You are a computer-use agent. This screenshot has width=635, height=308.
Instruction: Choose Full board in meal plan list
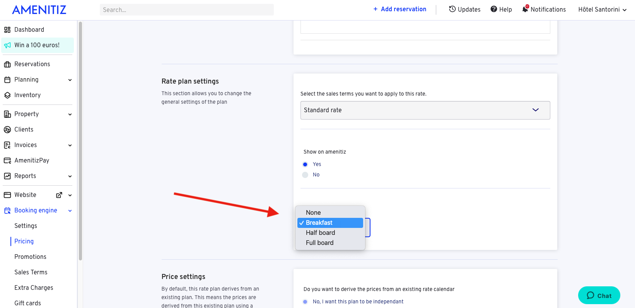pyautogui.click(x=330, y=243)
